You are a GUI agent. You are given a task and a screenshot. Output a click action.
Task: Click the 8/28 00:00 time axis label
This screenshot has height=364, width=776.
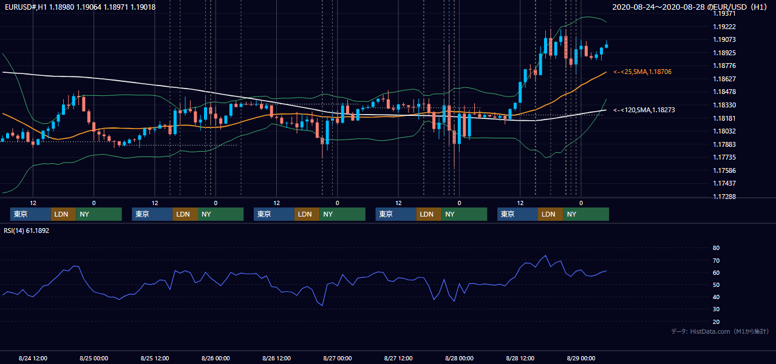click(460, 359)
